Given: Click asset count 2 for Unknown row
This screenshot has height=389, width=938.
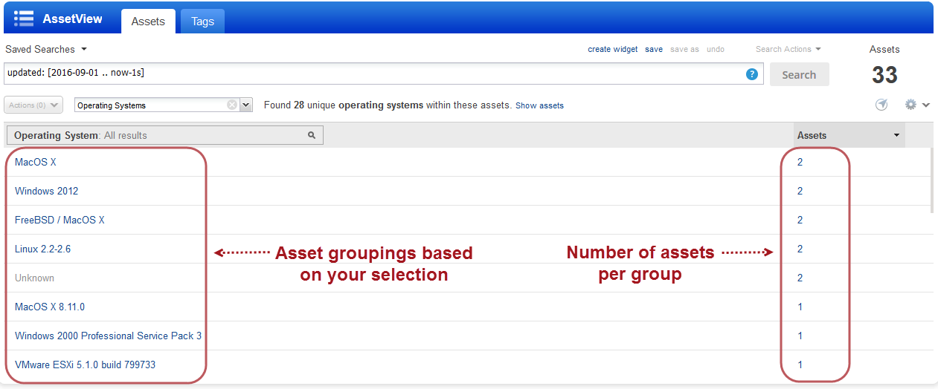Looking at the screenshot, I should coord(800,278).
